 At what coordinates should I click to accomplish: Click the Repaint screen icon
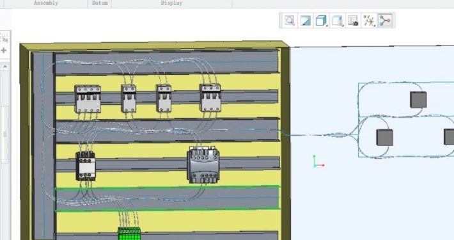(305, 20)
